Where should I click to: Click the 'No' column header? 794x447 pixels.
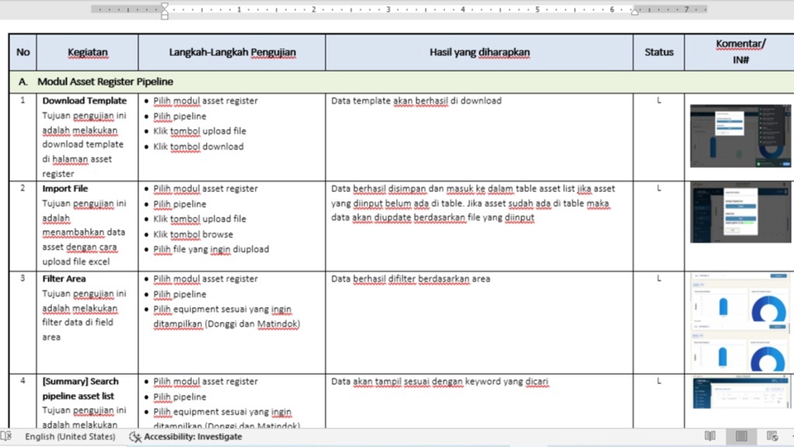point(23,52)
